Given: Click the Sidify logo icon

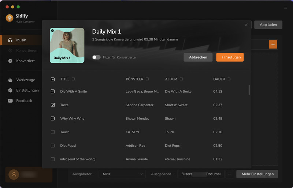Looking at the screenshot, I should click(10, 18).
